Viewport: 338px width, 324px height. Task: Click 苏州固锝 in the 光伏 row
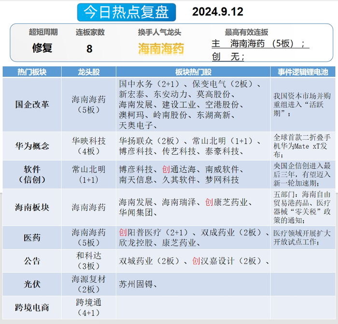coord(136,284)
